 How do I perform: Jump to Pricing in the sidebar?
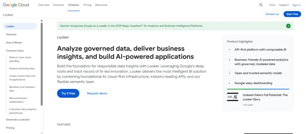tap(10, 128)
